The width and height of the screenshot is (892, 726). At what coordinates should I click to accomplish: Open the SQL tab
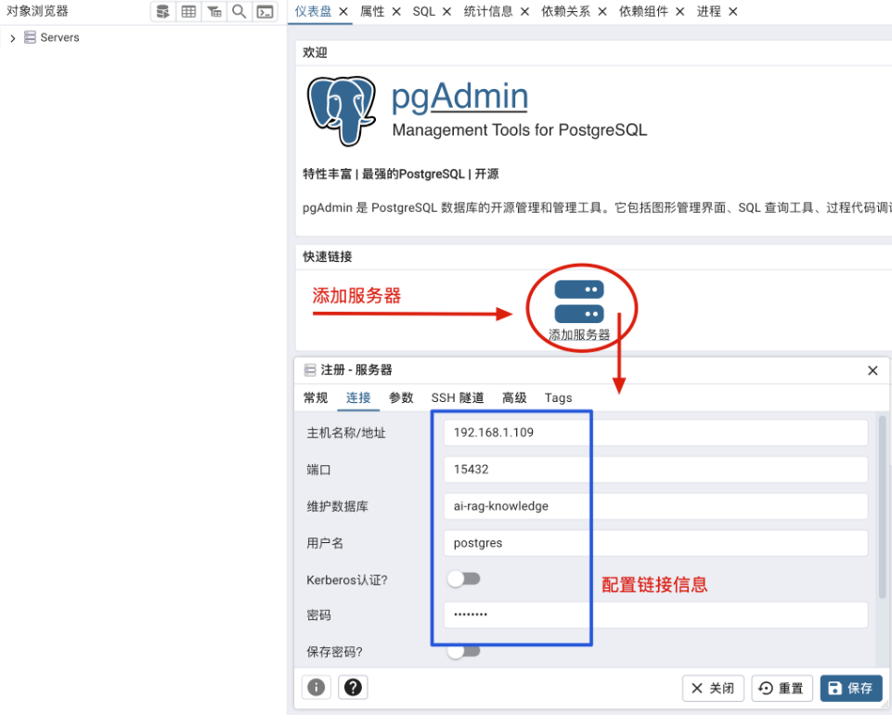[424, 11]
